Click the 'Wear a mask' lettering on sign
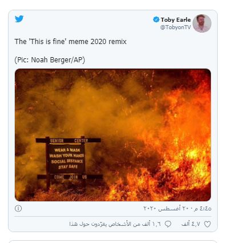 [x=67, y=150]
